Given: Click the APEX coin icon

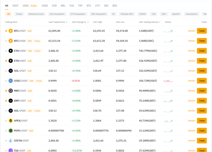Looking at the screenshot, I should pos(11,121).
